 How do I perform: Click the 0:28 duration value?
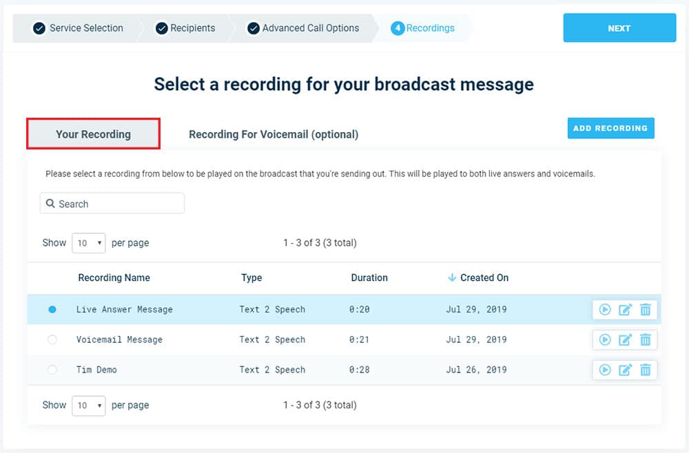coord(360,370)
